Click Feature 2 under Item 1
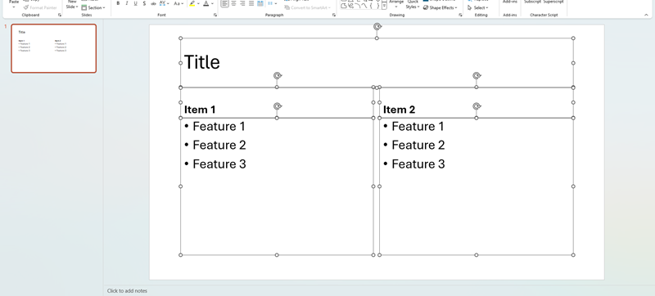Viewport: 655px width, 296px height. [219, 145]
